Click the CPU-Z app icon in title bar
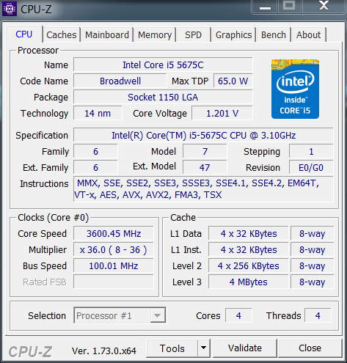Screen dimensions: 347x363 click(x=10, y=9)
